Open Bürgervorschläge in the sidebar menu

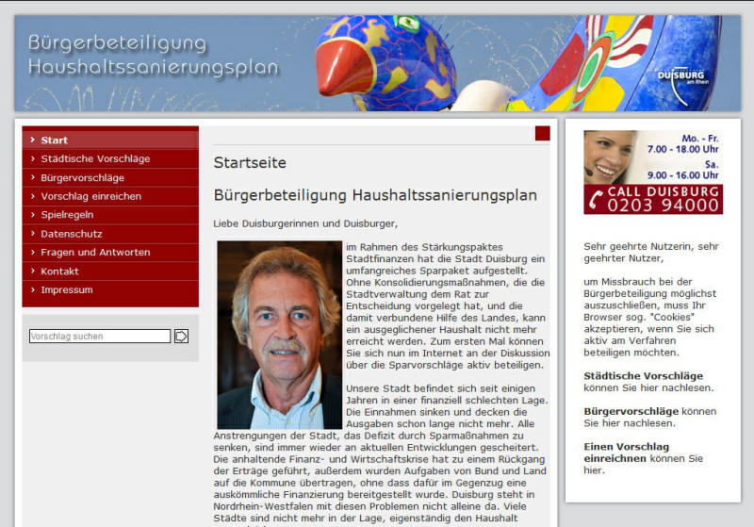tap(110, 178)
